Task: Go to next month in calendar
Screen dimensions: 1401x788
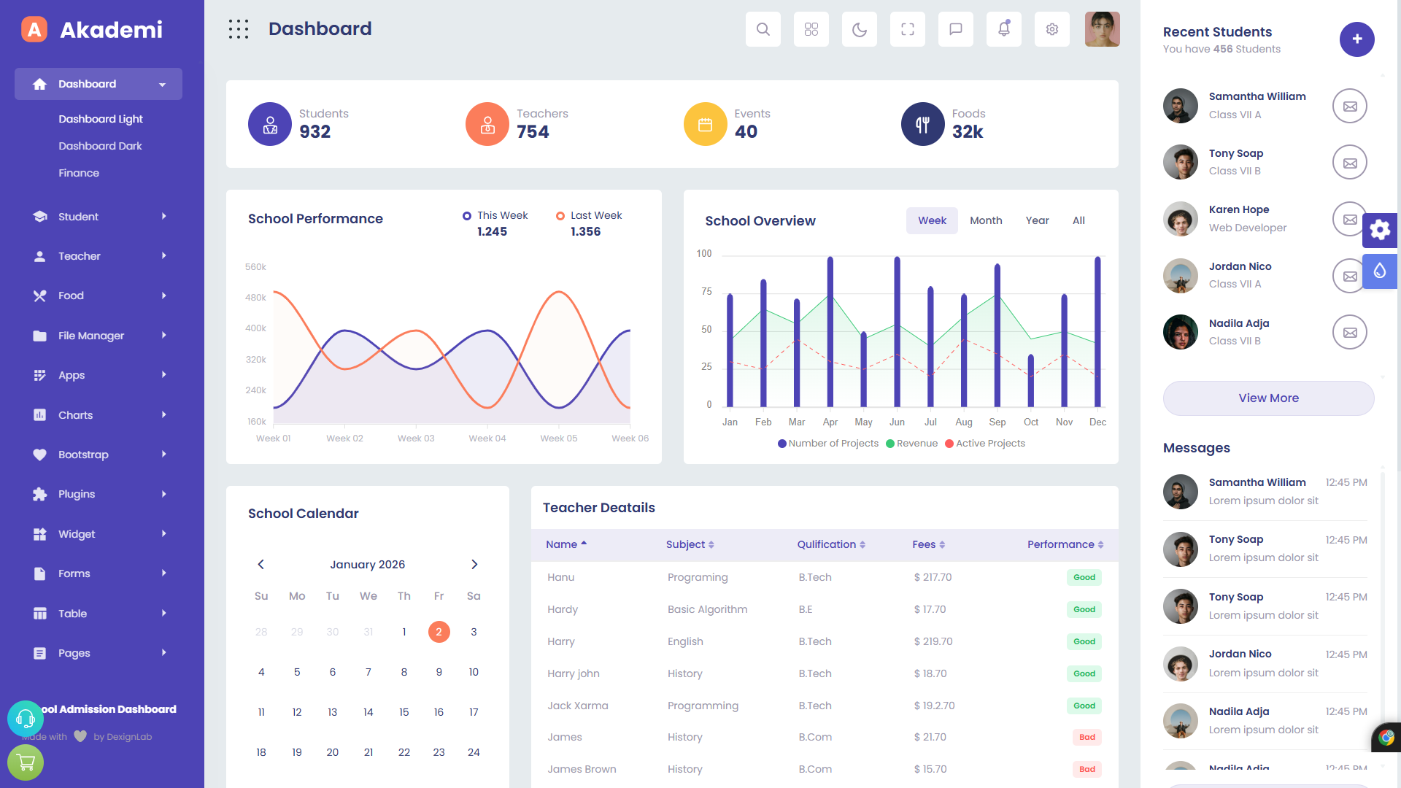Action: [x=474, y=565]
